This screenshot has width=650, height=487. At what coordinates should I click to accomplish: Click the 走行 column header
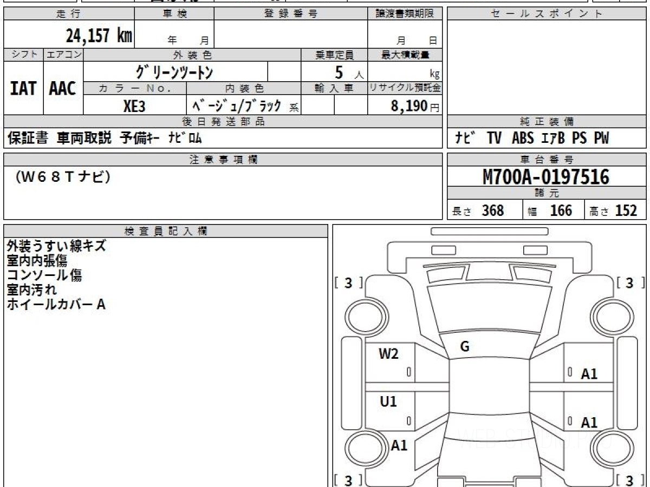pyautogui.click(x=69, y=14)
